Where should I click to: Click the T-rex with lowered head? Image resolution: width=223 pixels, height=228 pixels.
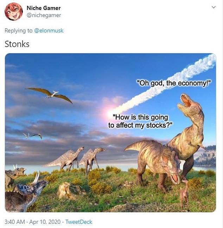click(x=154, y=163)
